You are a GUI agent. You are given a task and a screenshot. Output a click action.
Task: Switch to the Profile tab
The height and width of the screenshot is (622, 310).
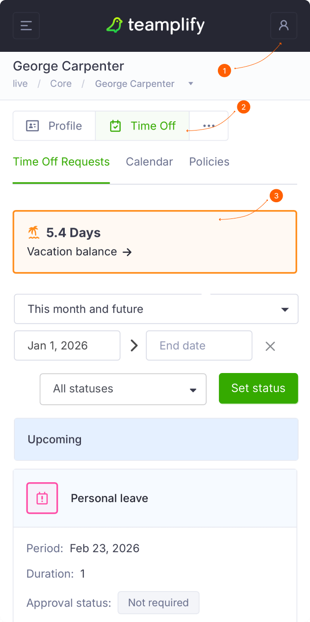(x=54, y=126)
